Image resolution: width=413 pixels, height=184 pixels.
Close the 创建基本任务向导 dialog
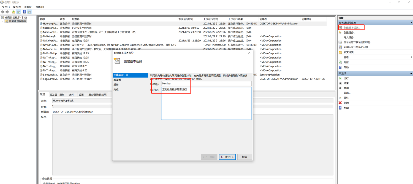[x=249, y=53]
